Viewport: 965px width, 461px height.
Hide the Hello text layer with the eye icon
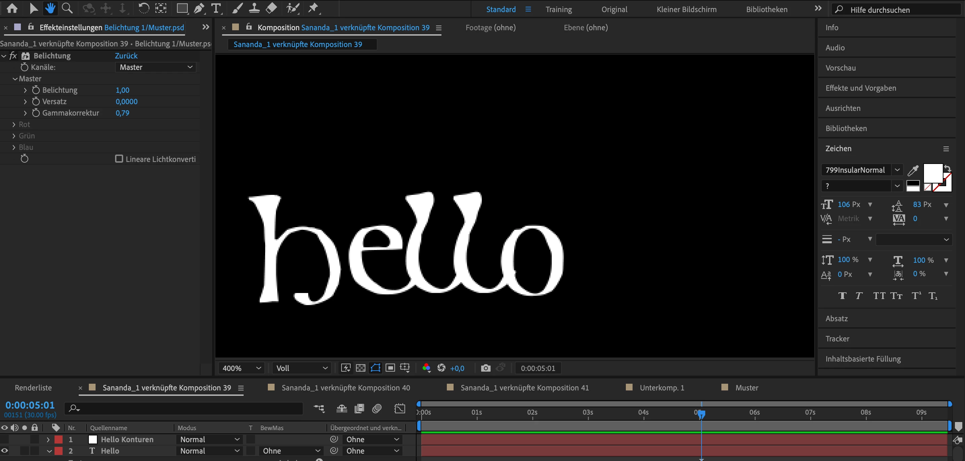[4, 451]
